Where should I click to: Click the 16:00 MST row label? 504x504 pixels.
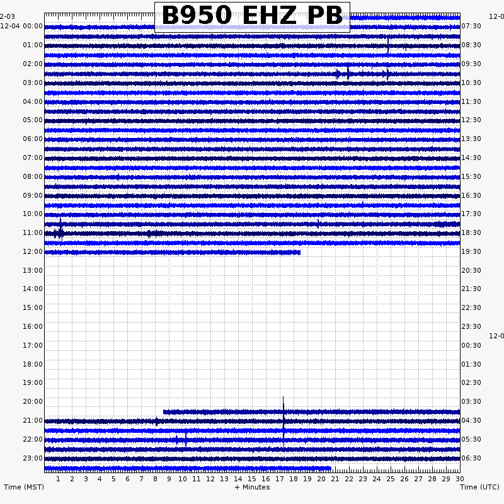tap(33, 327)
